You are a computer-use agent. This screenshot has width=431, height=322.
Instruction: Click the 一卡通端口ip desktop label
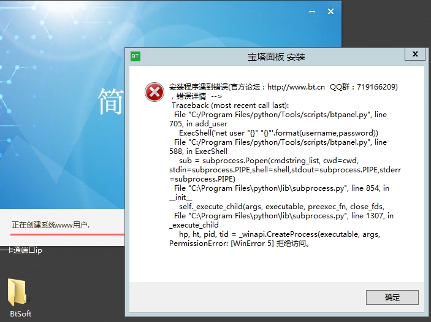21,250
